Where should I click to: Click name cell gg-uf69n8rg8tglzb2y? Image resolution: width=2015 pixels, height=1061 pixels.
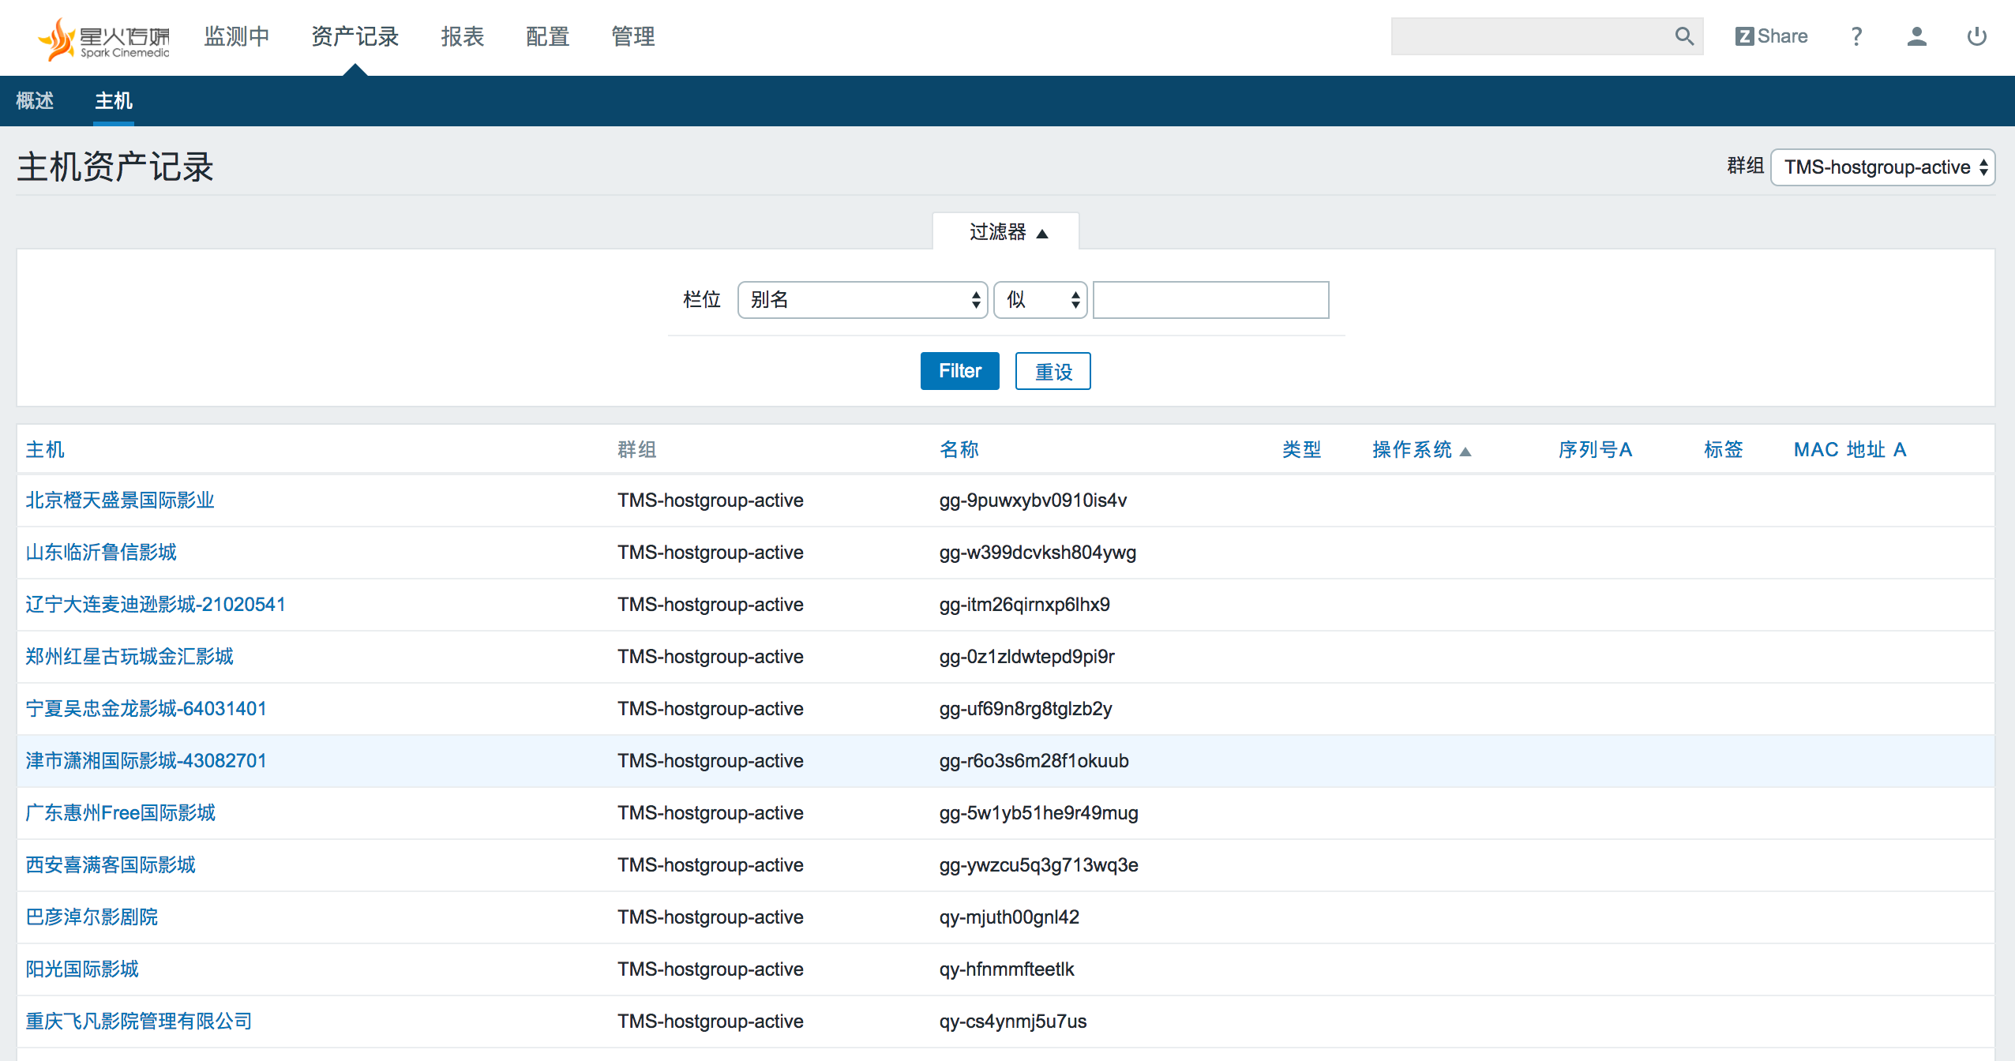1026,709
